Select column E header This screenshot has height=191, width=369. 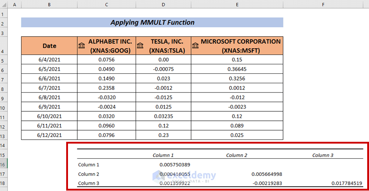click(x=237, y=4)
